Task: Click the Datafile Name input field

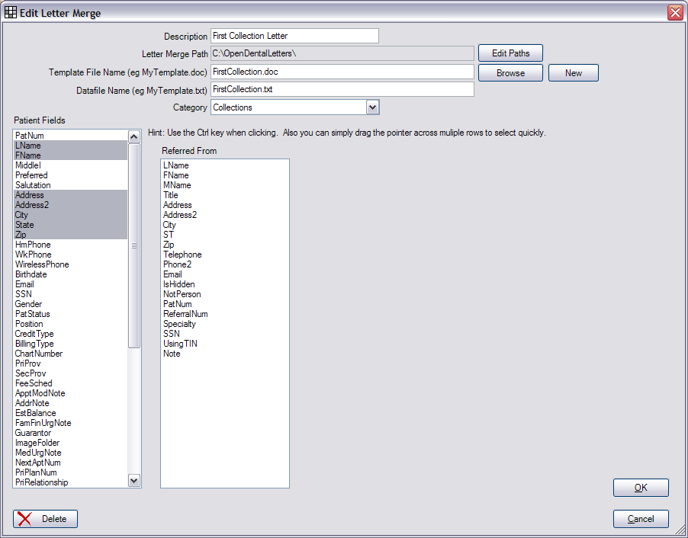Action: [342, 89]
